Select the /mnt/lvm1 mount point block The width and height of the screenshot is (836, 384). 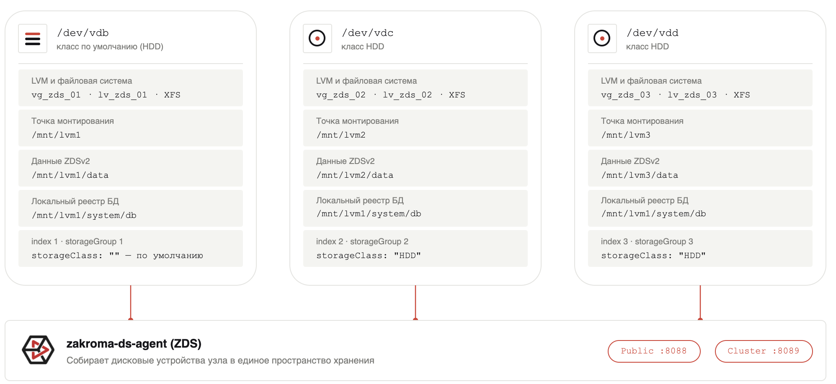click(x=131, y=128)
